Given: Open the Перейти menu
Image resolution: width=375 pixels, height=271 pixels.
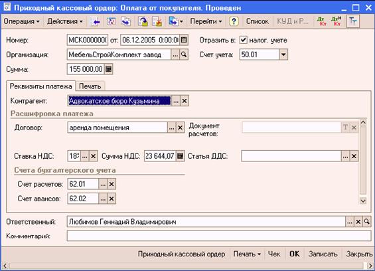Looking at the screenshot, I should [x=206, y=21].
